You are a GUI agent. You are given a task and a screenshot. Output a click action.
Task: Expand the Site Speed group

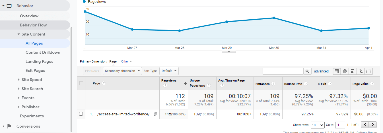point(18,80)
